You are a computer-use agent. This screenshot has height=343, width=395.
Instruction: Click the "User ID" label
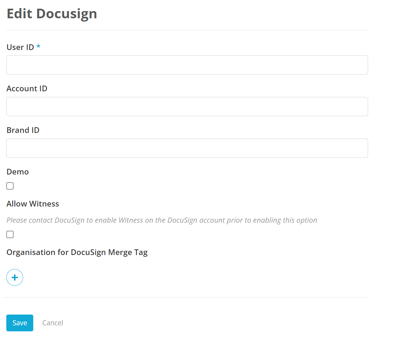pos(20,47)
